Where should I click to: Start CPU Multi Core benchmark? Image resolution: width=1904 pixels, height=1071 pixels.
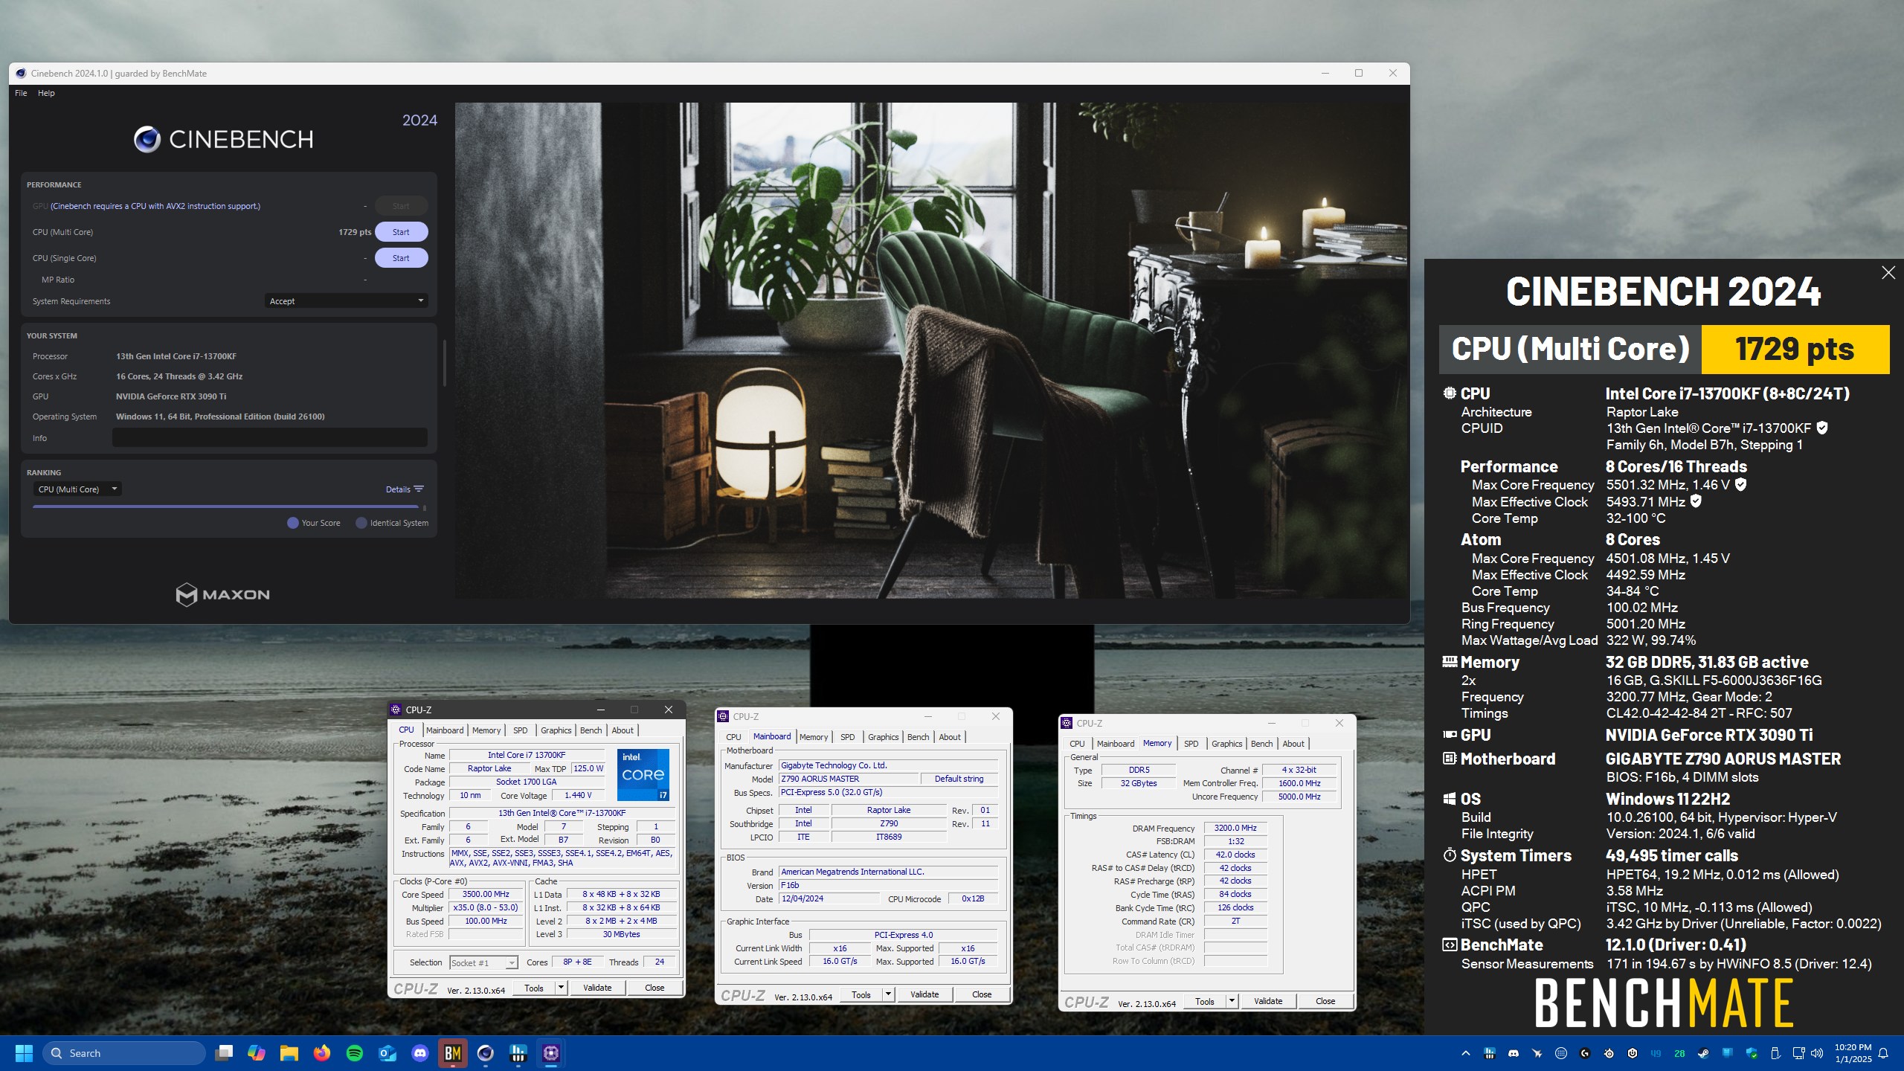click(x=401, y=232)
